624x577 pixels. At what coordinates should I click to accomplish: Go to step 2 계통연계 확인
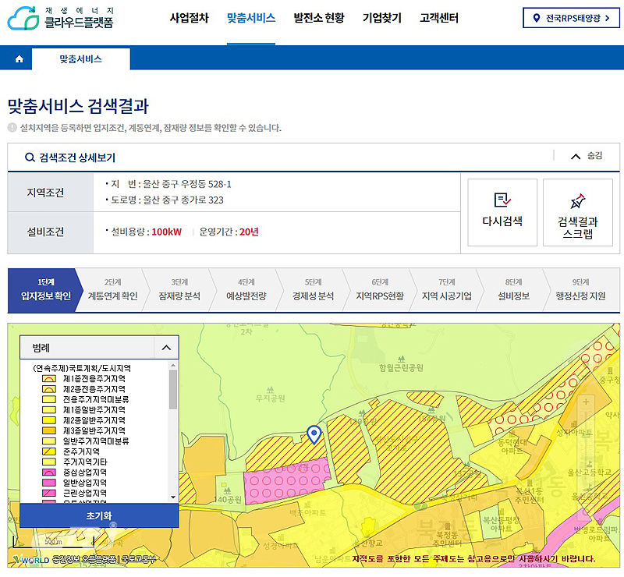pos(112,290)
